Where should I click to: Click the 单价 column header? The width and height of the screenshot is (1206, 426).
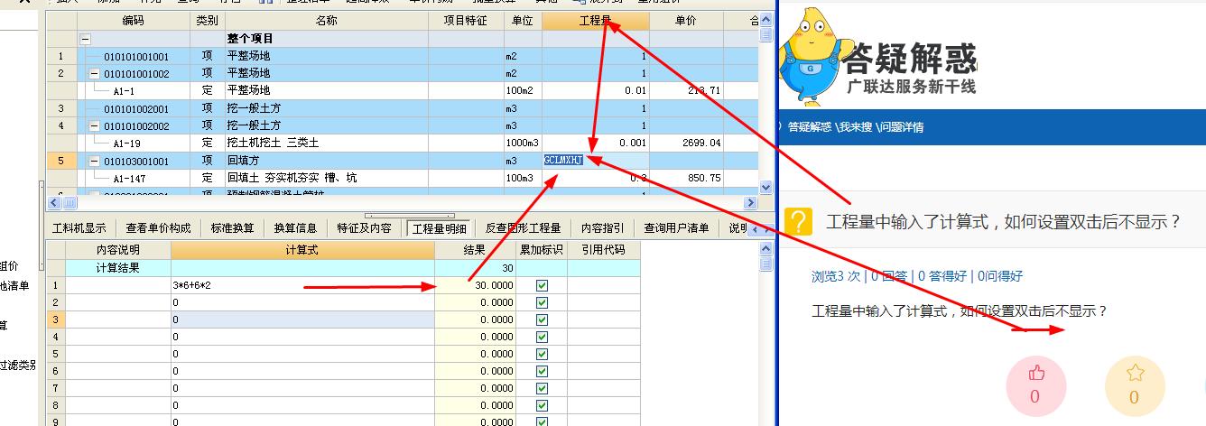point(686,21)
